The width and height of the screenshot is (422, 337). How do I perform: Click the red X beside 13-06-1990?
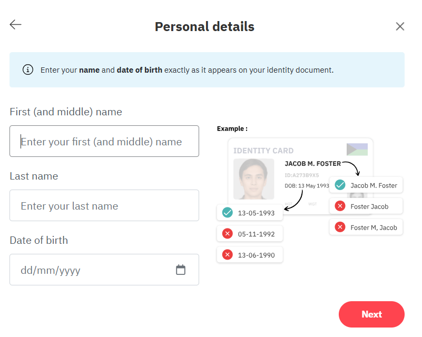pos(228,255)
